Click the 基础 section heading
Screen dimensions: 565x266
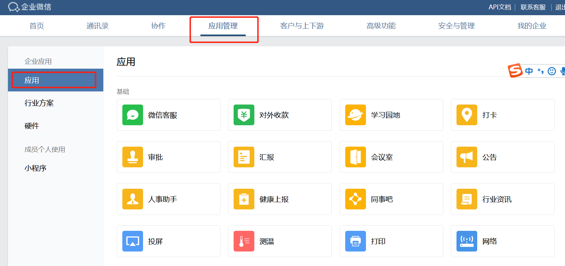click(x=123, y=91)
